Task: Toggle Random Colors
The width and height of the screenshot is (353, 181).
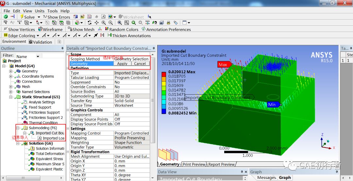Action: tap(121, 29)
